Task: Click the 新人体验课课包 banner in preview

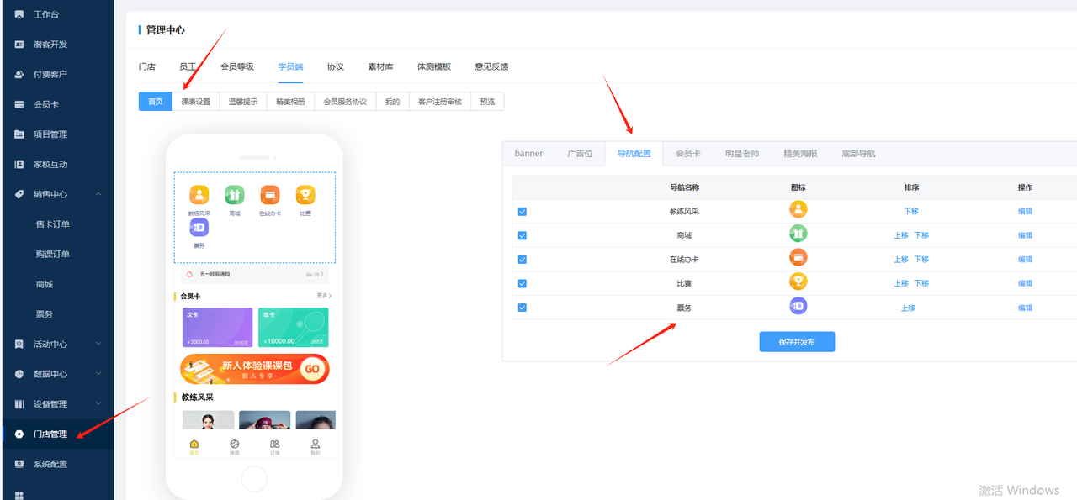Action: 254,369
